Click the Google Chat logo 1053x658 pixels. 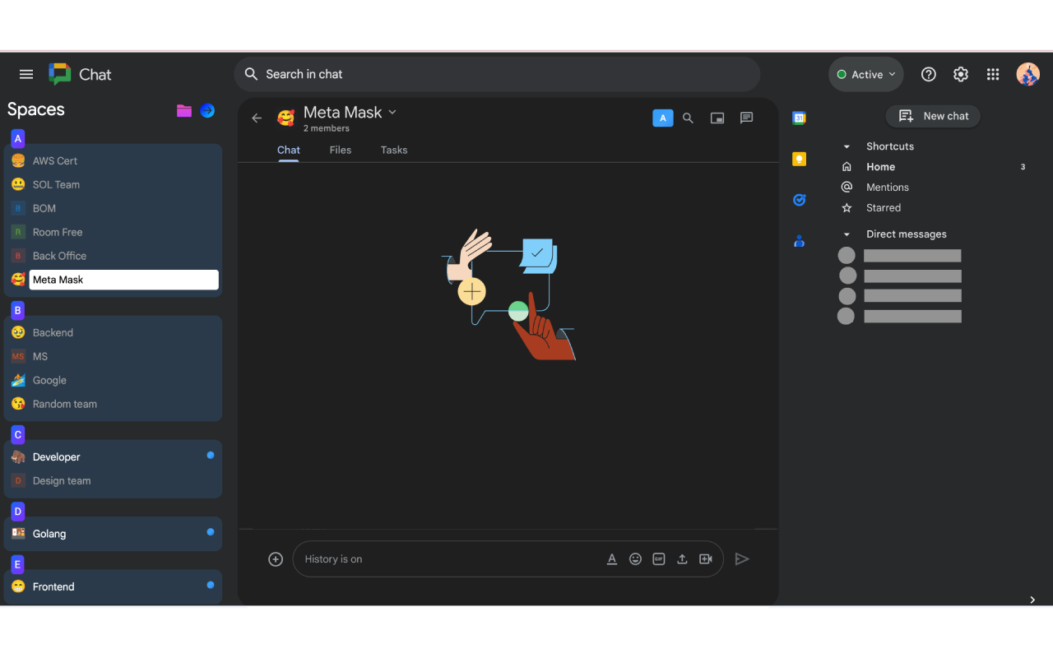(60, 74)
